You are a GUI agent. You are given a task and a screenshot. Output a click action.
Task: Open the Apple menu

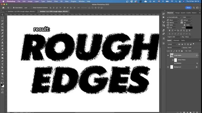(3, 1)
